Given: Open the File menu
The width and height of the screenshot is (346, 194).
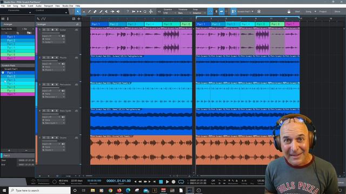Looking at the screenshot, I should pos(3,6).
